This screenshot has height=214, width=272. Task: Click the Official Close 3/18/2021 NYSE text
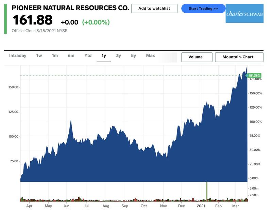(x=39, y=31)
